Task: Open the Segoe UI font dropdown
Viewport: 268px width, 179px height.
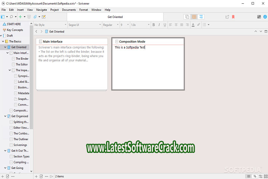Action: (x=85, y=25)
